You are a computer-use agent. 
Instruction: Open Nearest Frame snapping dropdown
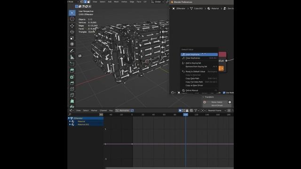(216, 111)
